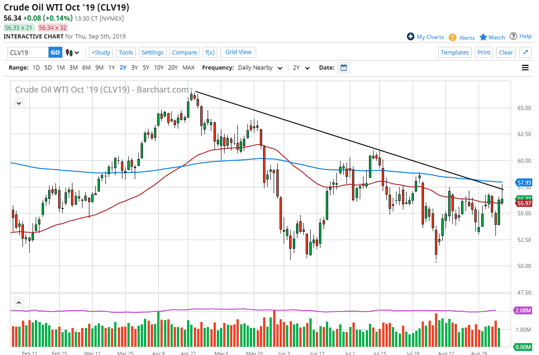The height and width of the screenshot is (355, 539).
Task: Switch range to the 6M option
Action: click(86, 67)
